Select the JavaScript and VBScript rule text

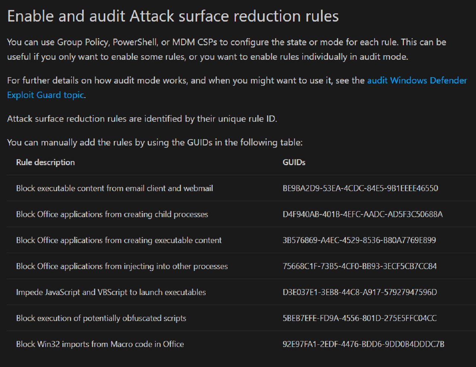pos(111,292)
